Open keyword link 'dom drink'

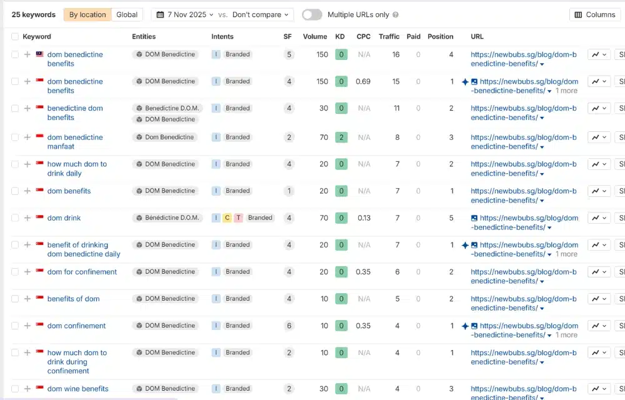click(64, 218)
